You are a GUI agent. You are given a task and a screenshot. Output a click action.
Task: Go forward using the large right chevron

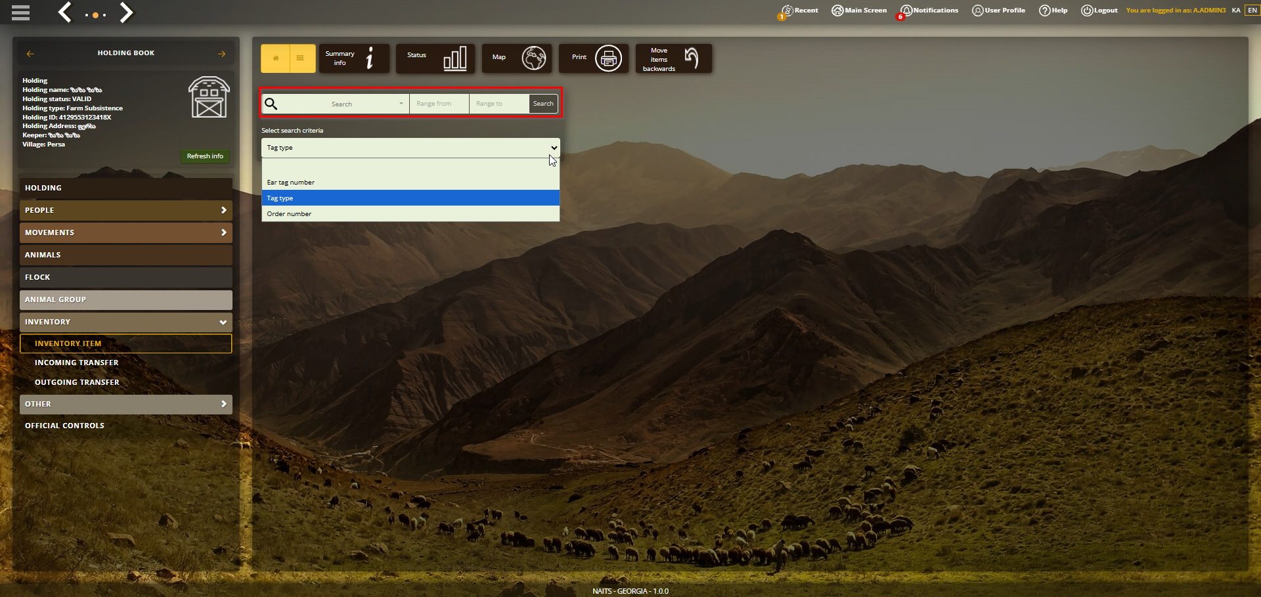[126, 12]
